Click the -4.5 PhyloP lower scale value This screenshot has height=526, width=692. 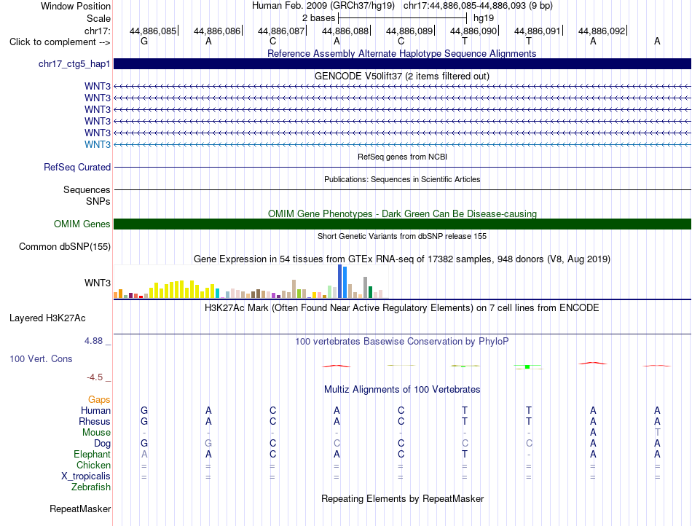point(95,377)
